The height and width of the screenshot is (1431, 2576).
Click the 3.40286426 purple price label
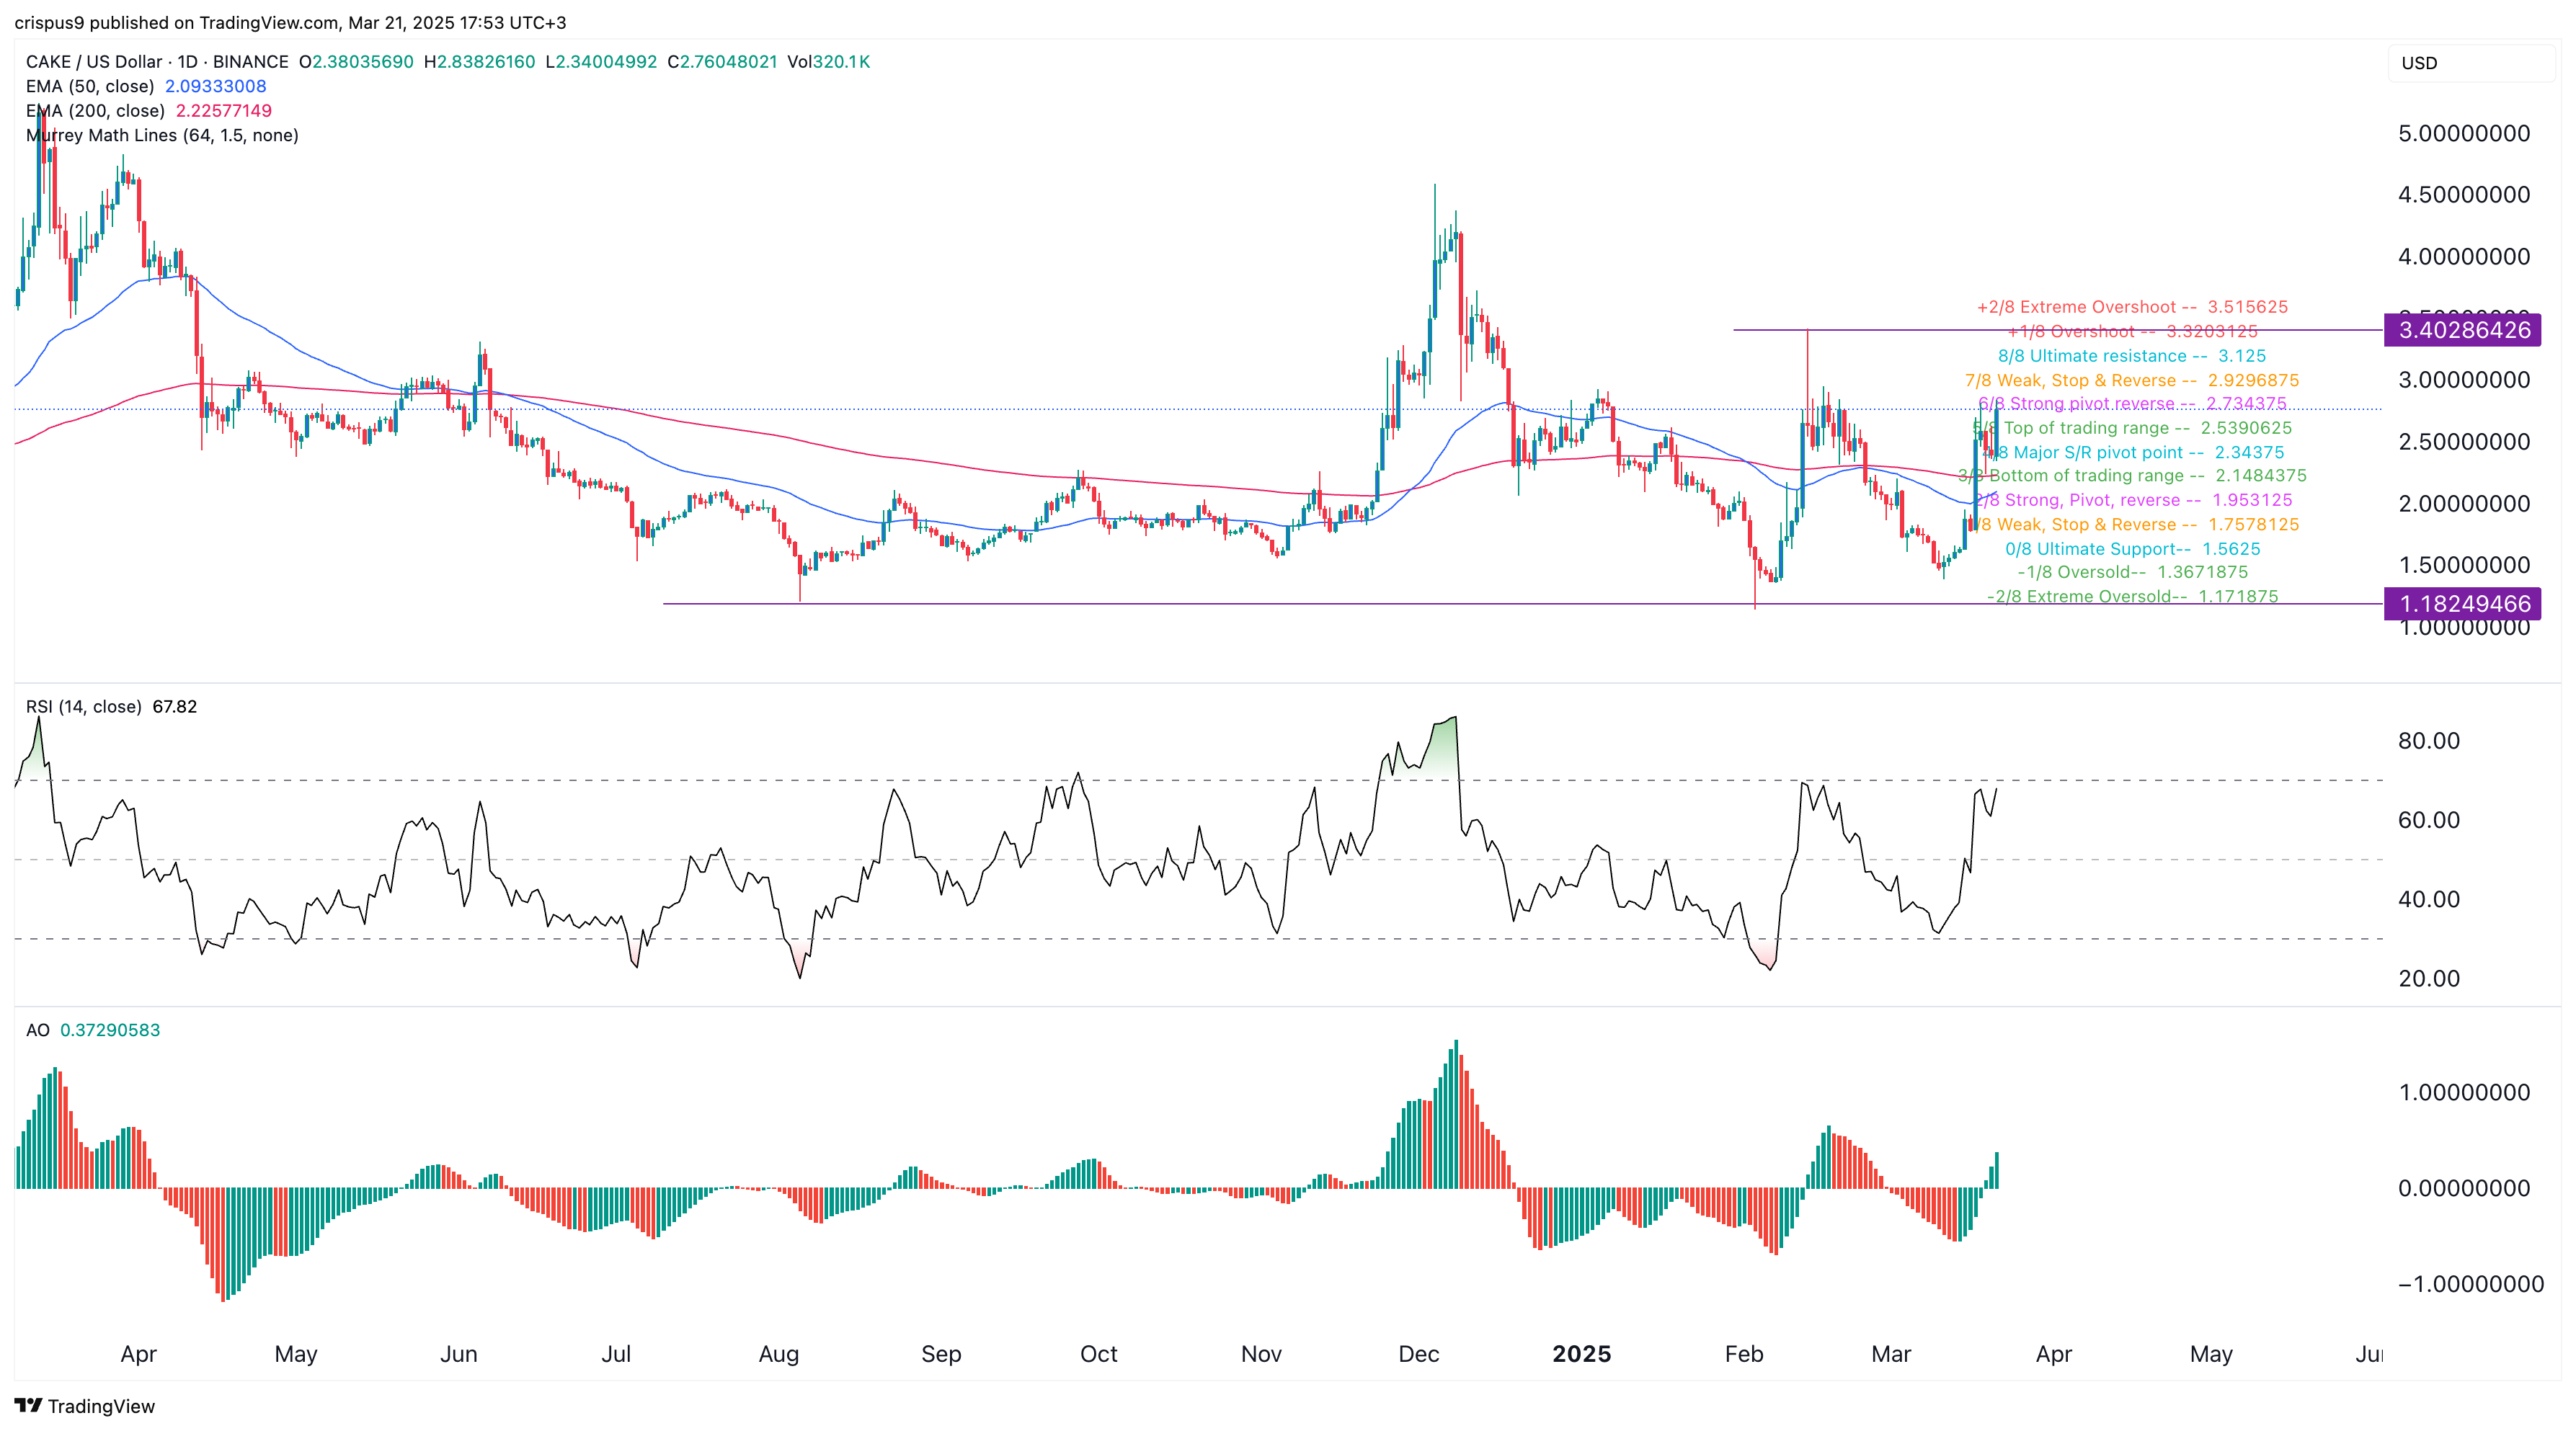click(2464, 330)
